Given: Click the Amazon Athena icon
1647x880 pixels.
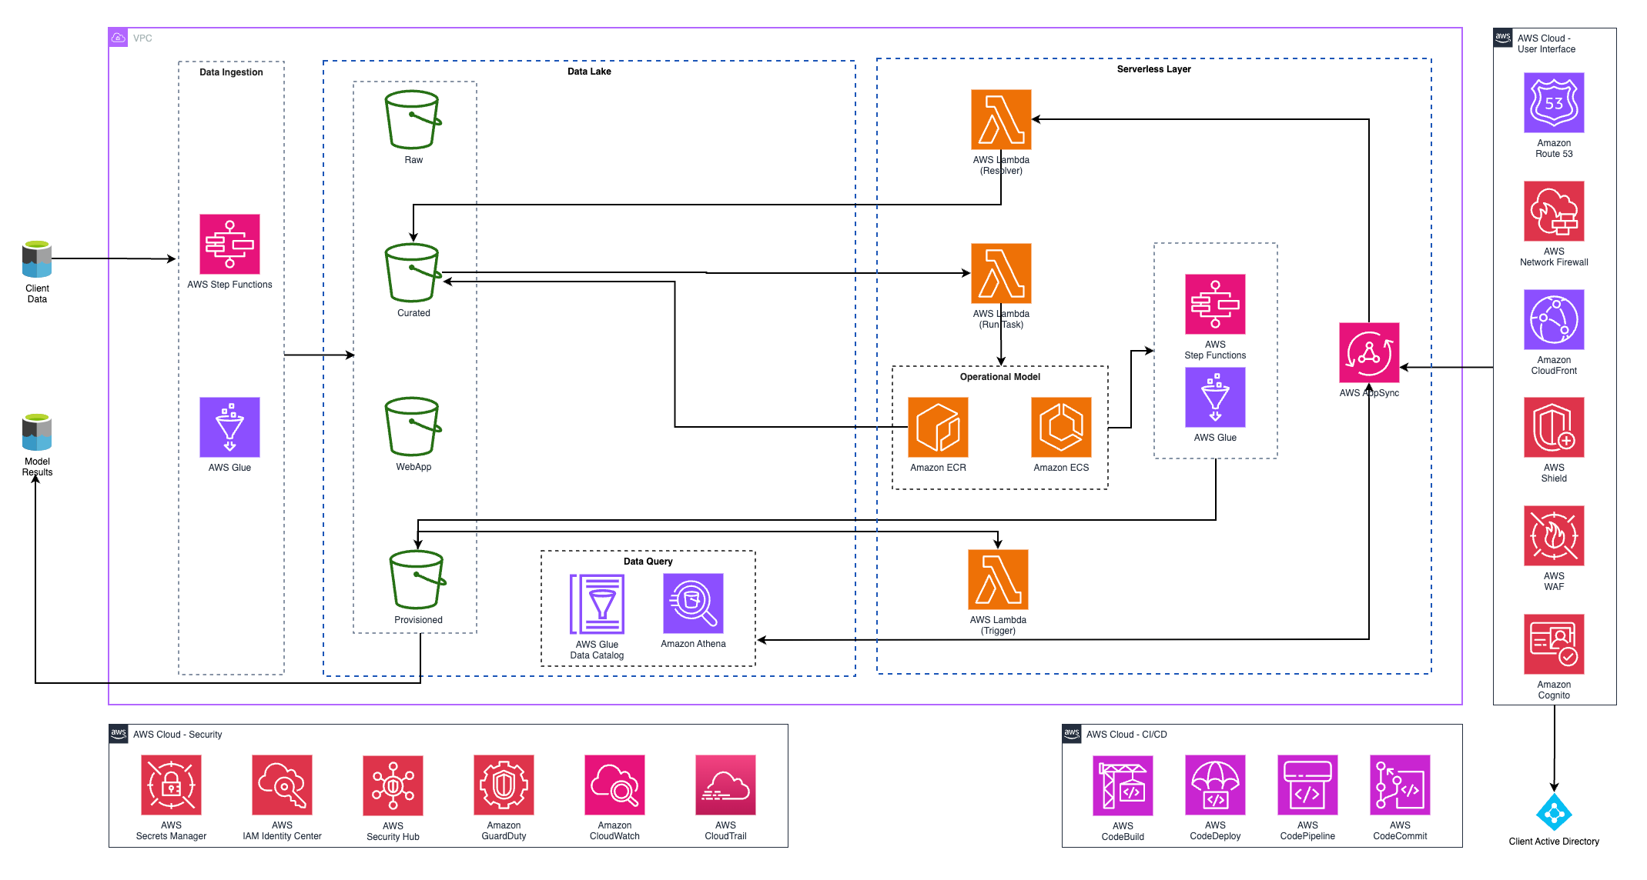Looking at the screenshot, I should [693, 603].
